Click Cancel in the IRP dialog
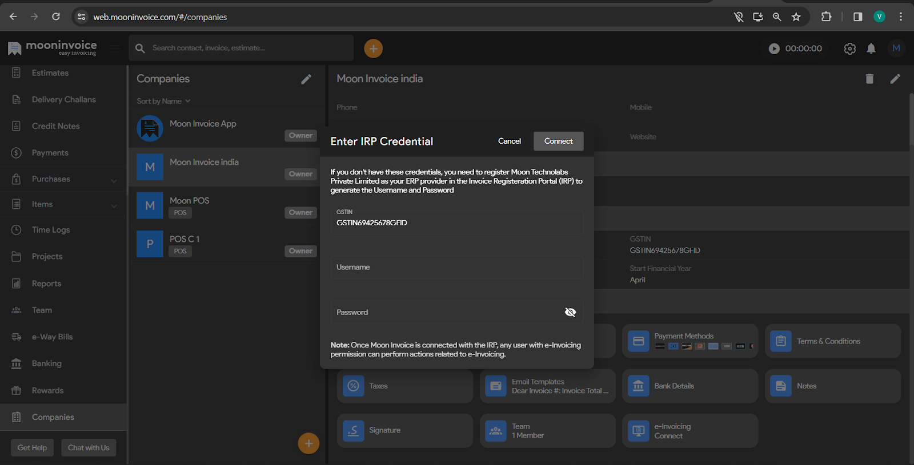Screen dimensions: 914x465 pos(510,141)
